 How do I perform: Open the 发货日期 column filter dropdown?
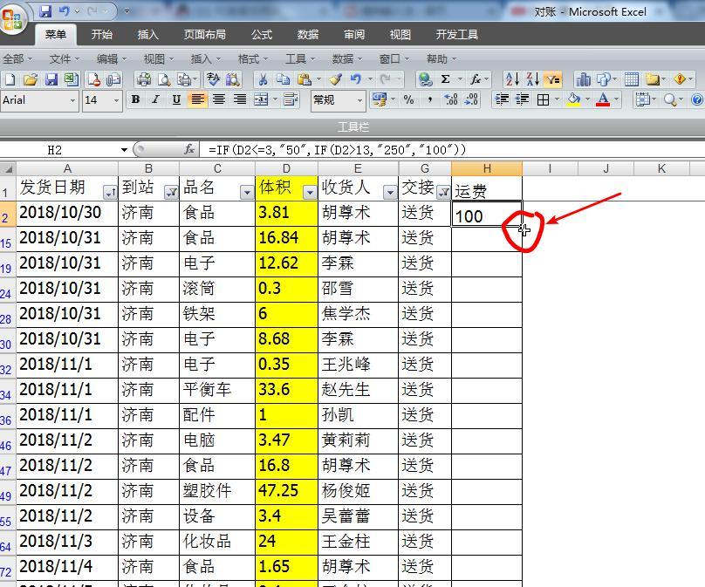point(110,193)
